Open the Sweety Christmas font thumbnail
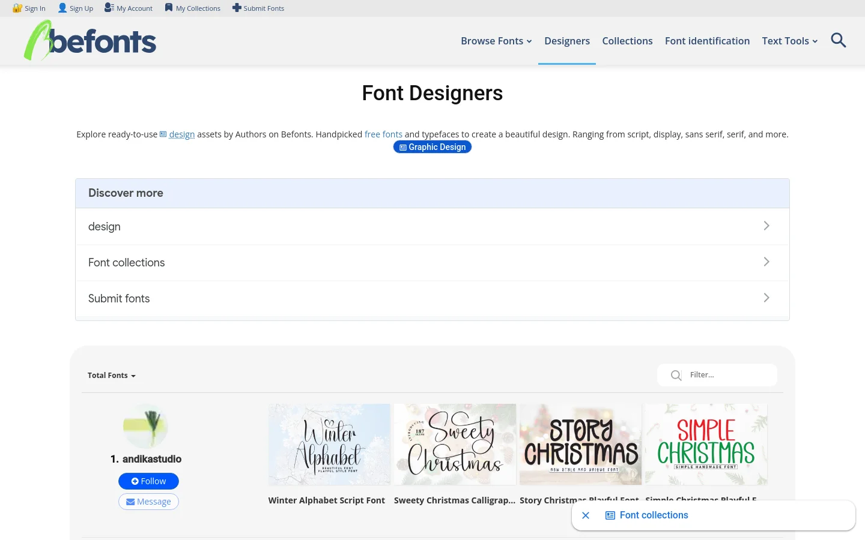The image size is (865, 540). point(455,445)
